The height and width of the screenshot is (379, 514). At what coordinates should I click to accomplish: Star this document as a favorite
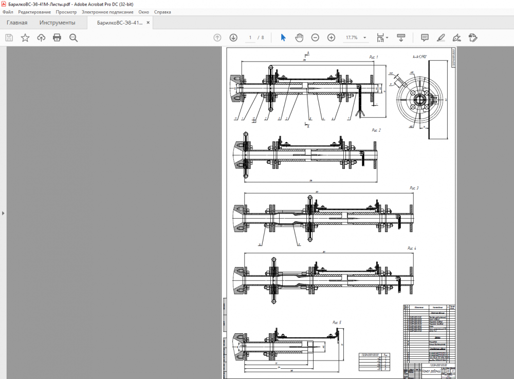pyautogui.click(x=25, y=37)
